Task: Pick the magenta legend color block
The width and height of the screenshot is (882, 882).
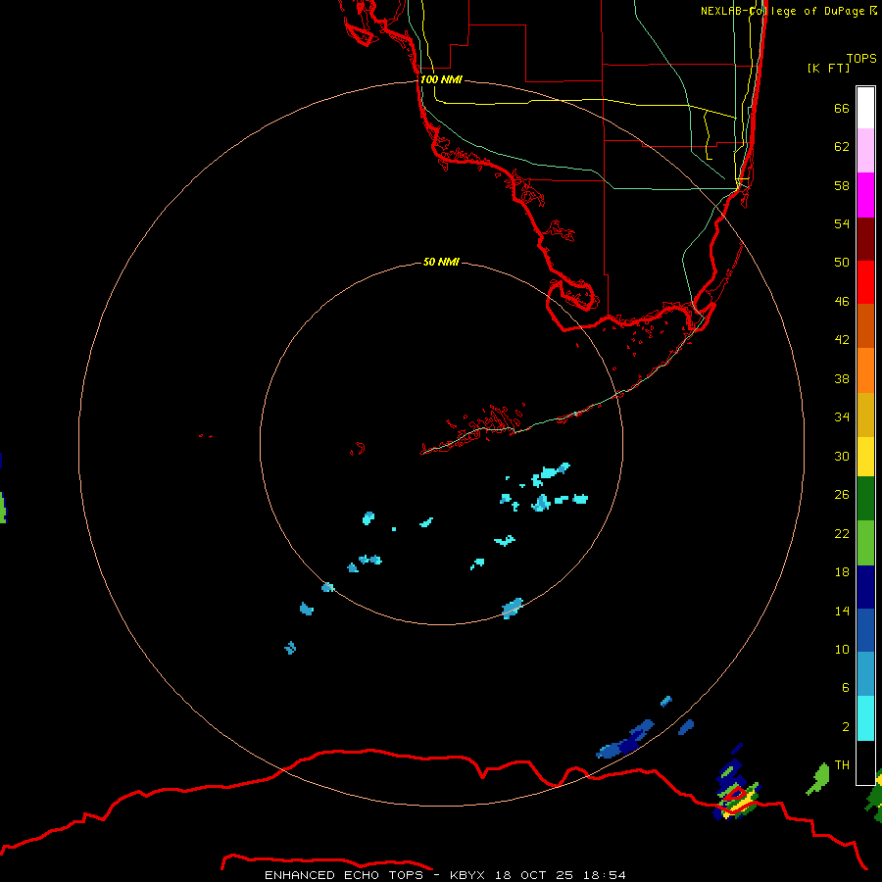Action: pos(865,195)
